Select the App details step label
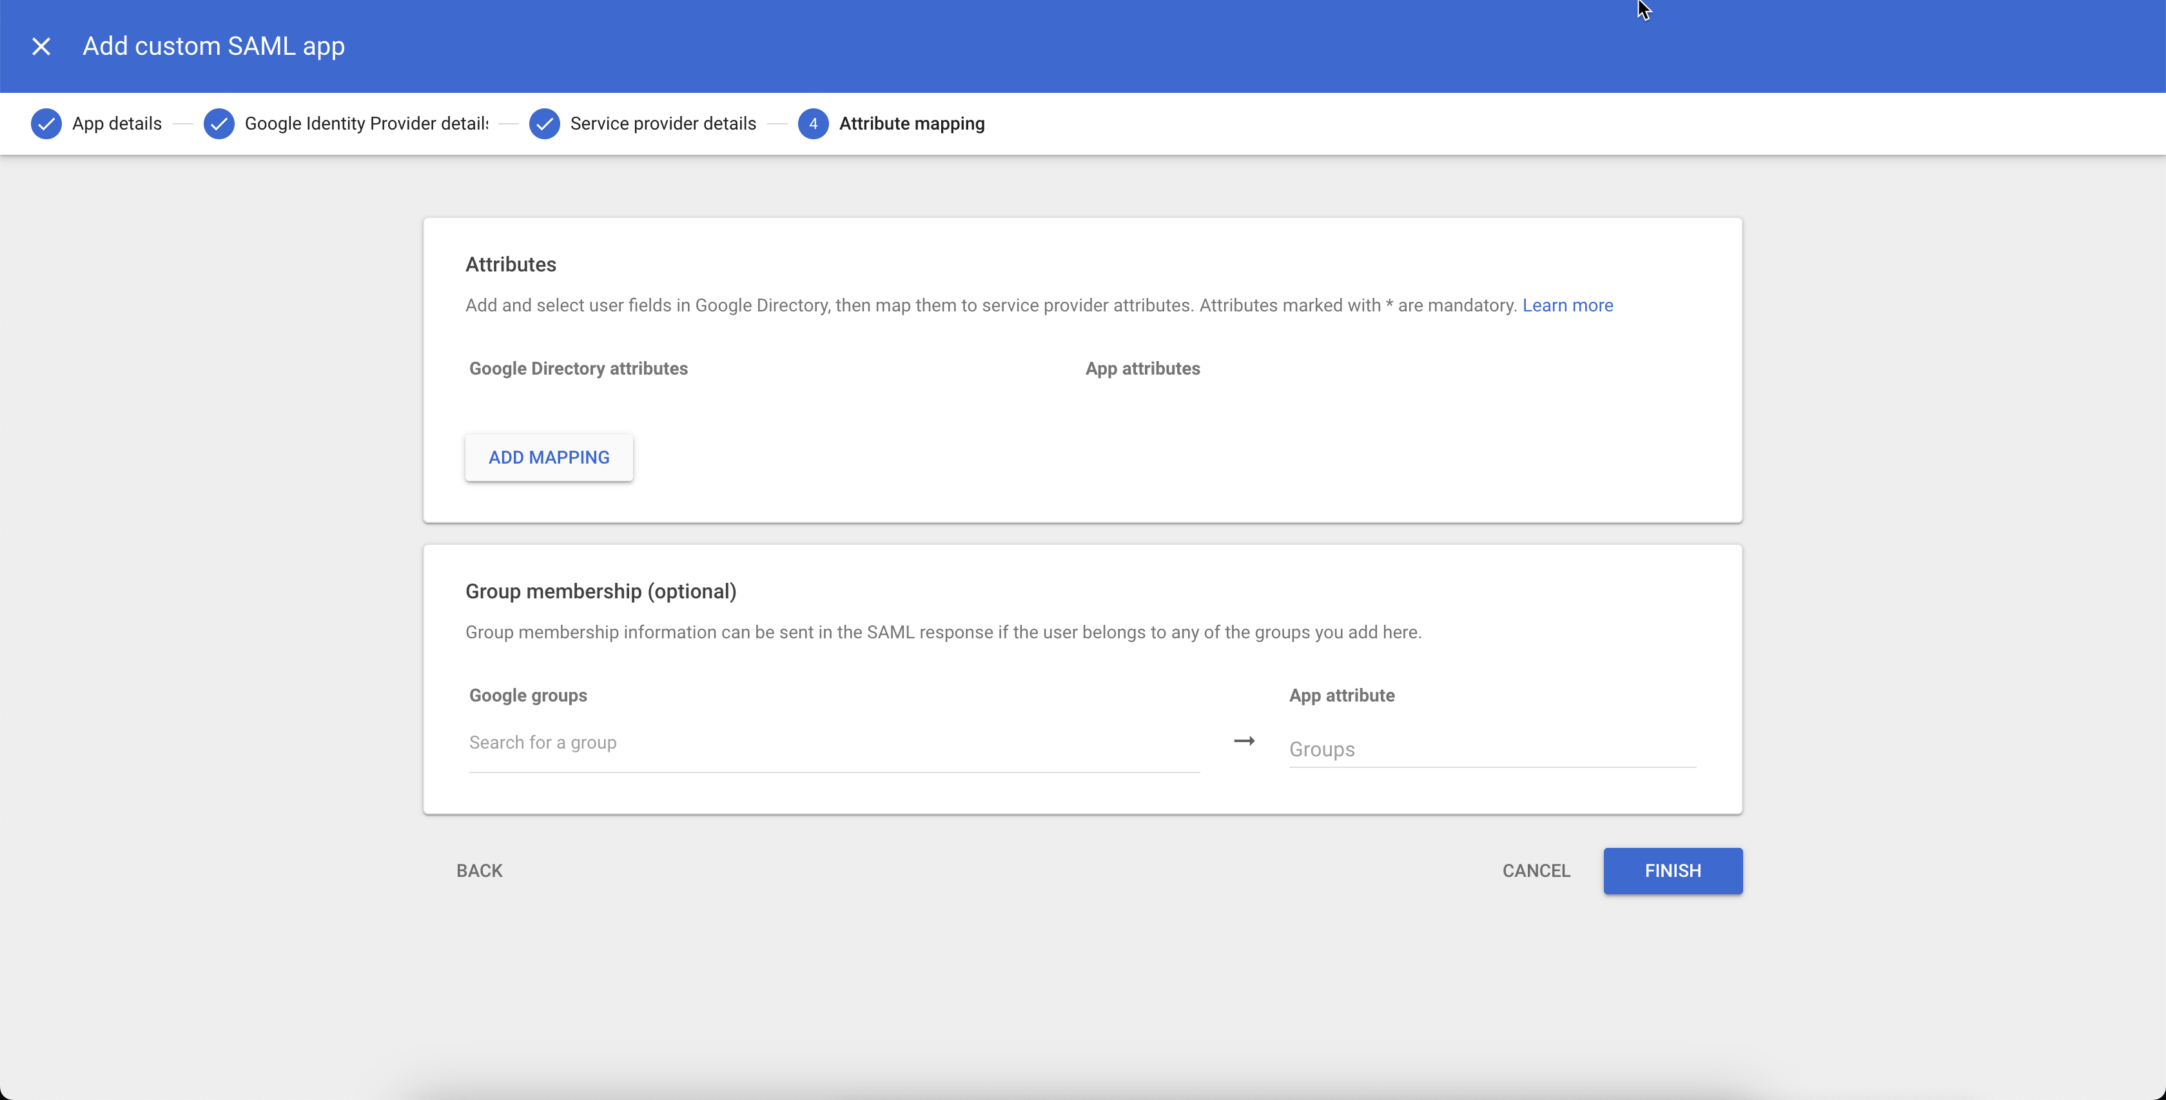This screenshot has width=2166, height=1100. [116, 123]
